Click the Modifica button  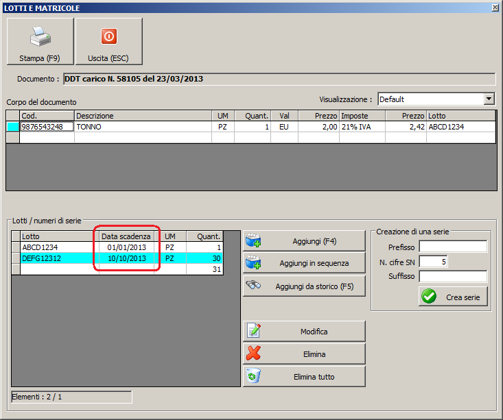pyautogui.click(x=304, y=331)
